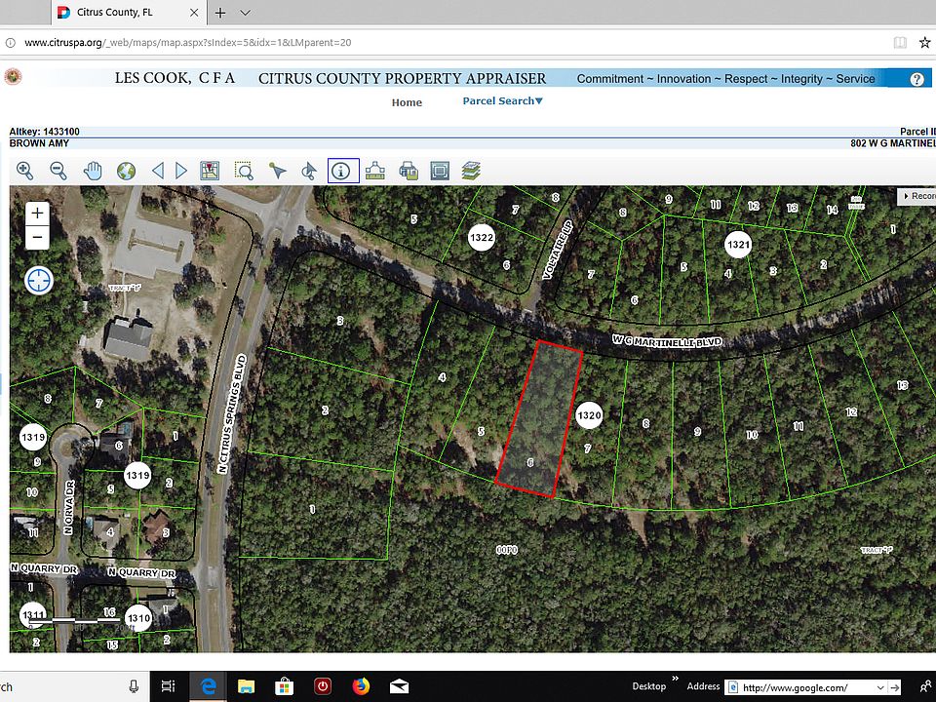Click the full extent globe icon
The width and height of the screenshot is (936, 702).
coord(126,171)
